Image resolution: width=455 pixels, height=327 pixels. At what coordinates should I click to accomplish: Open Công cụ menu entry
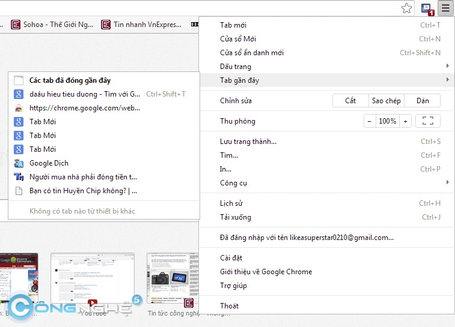click(x=327, y=183)
